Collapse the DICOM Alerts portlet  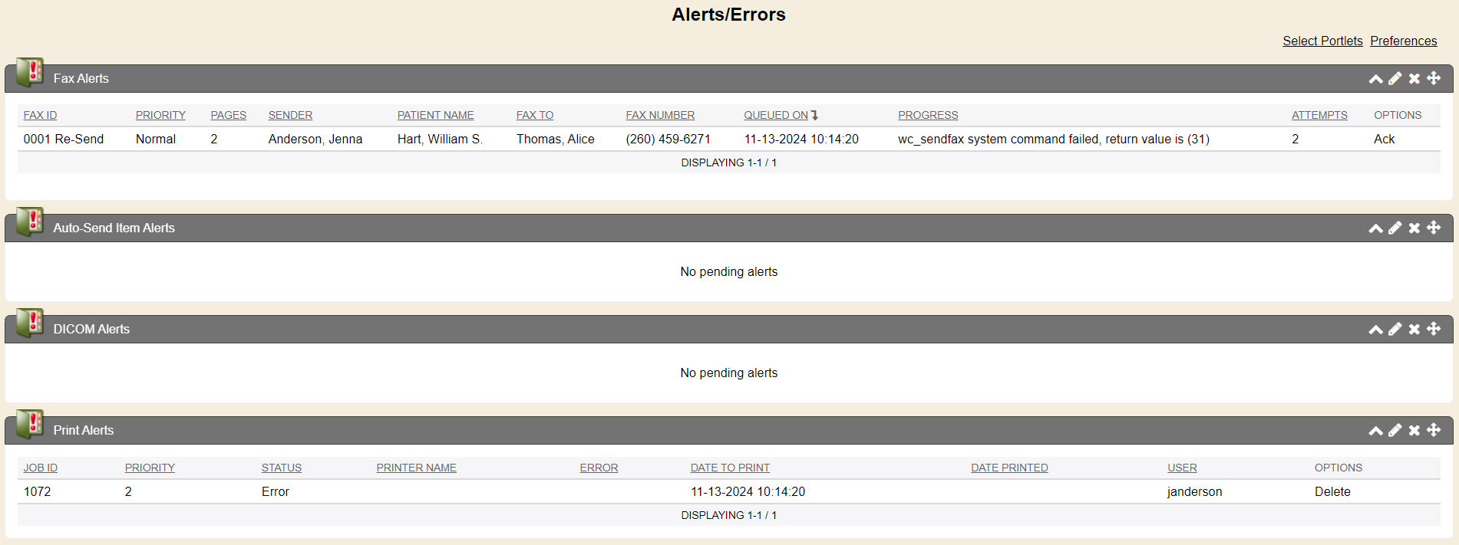(1375, 330)
